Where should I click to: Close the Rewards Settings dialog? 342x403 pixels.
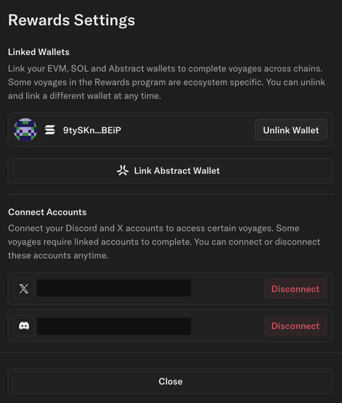tap(171, 381)
